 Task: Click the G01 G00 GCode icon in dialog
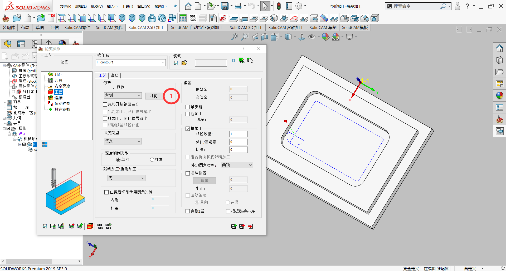100,226
